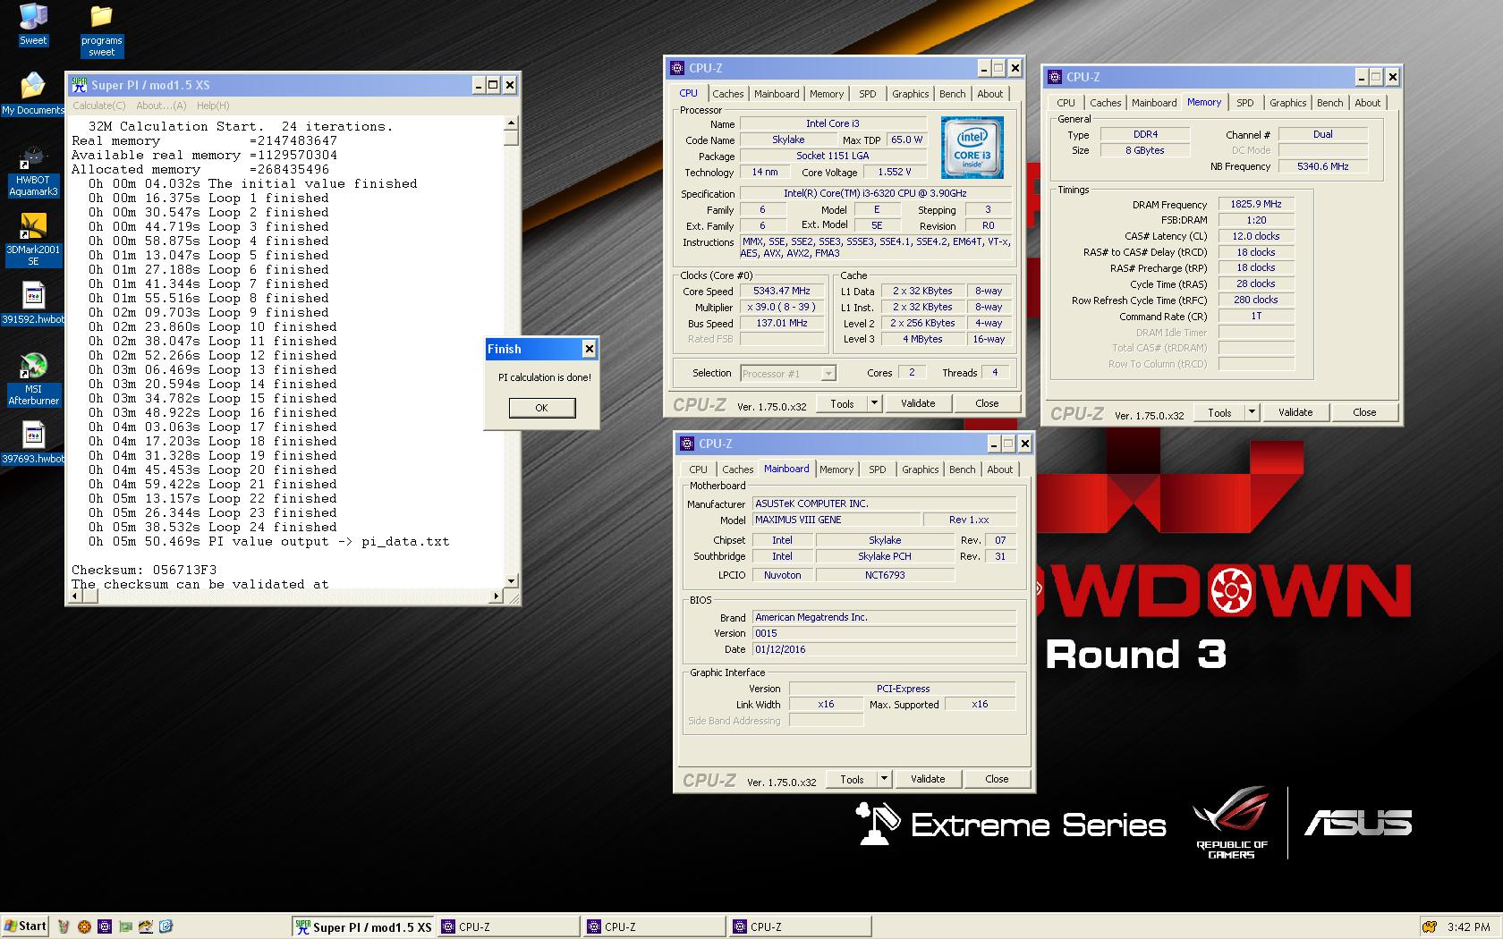Click Close button in CPU-Z Memory window
Image resolution: width=1503 pixels, height=939 pixels.
point(1364,412)
